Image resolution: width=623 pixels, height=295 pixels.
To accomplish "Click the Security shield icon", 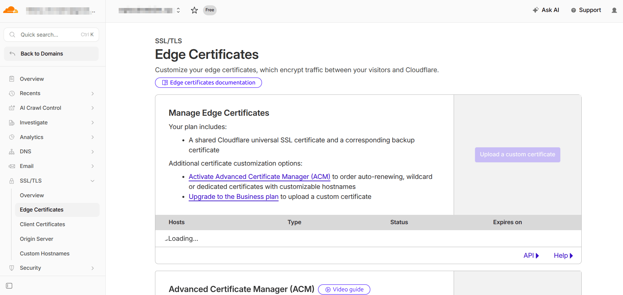I will [12, 268].
